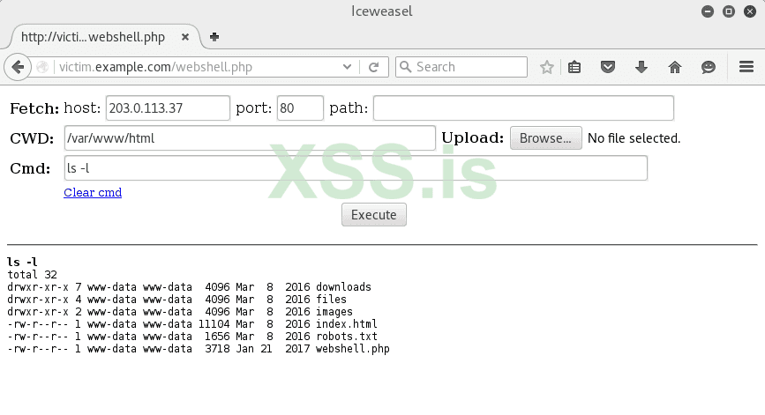765x415 pixels.
Task: Click 'No file selected.' text
Action: [634, 138]
